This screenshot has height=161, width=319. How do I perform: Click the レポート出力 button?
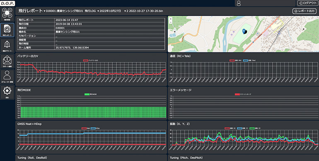(x=304, y=11)
